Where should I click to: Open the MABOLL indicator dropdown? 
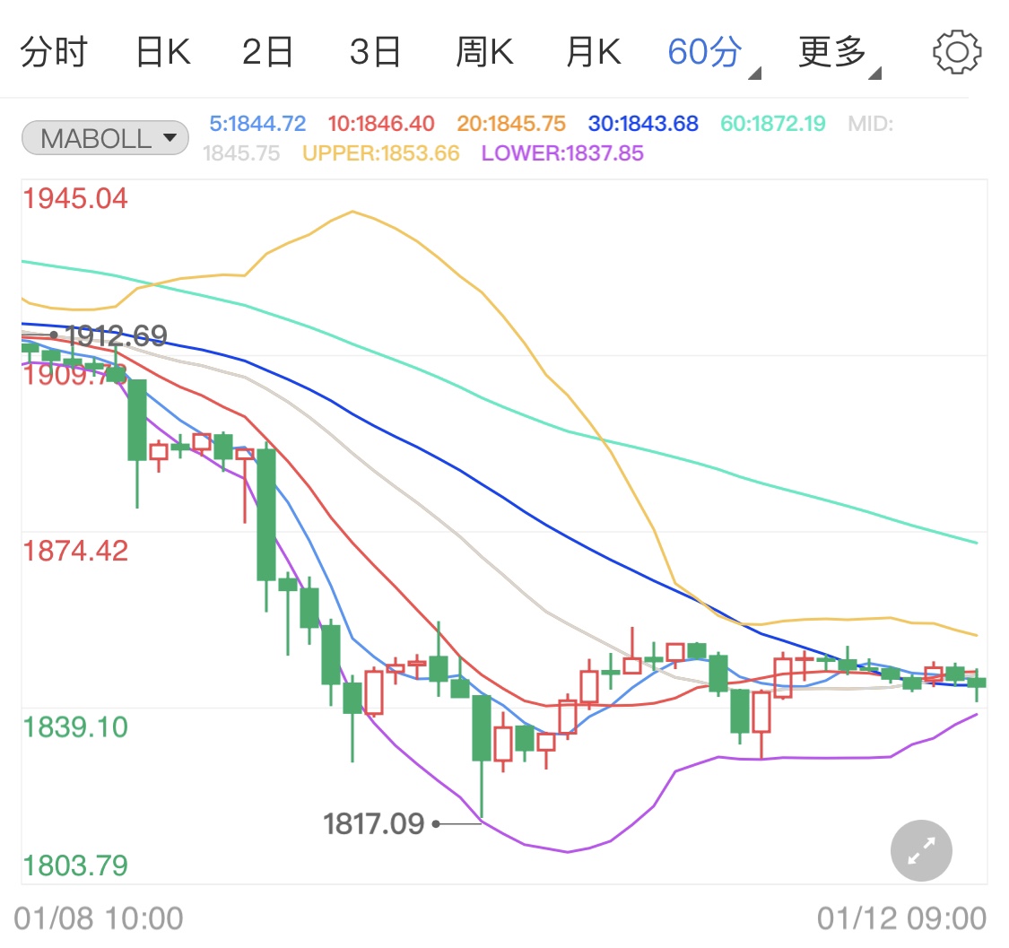pyautogui.click(x=104, y=136)
